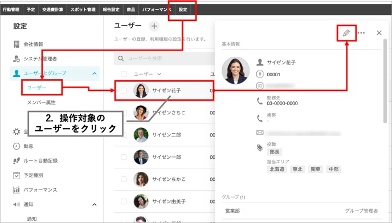Switch to the 設定 top menu tab
Viewport: 392px width, 223px height.
(183, 10)
